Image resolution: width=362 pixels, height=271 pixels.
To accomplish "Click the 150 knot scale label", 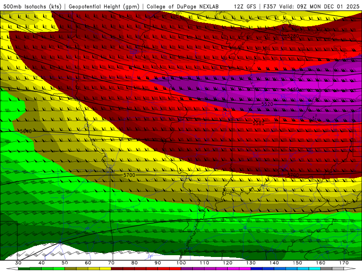I will (298, 263).
